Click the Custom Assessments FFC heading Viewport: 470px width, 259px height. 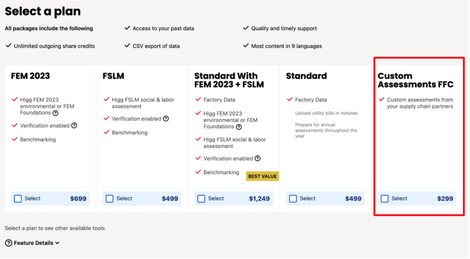(415, 80)
